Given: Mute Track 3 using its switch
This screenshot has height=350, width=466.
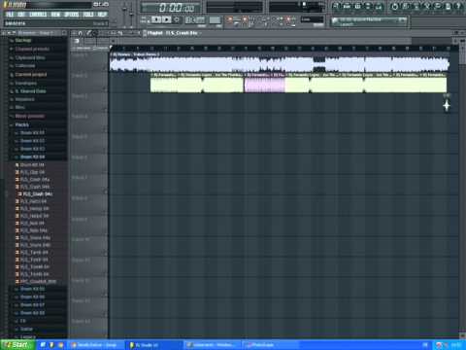Looking at the screenshot, I should pos(105,109).
